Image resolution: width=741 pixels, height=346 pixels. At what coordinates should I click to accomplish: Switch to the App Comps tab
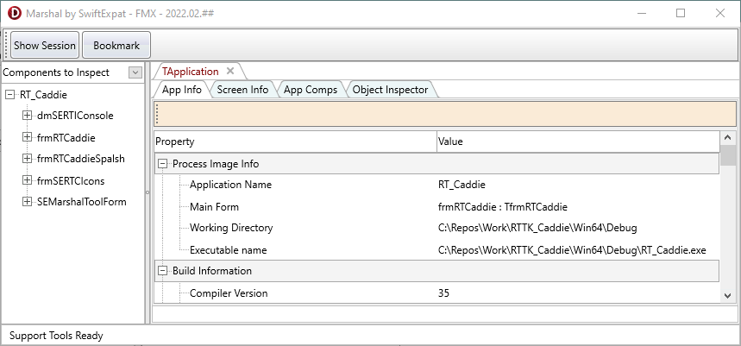[310, 89]
